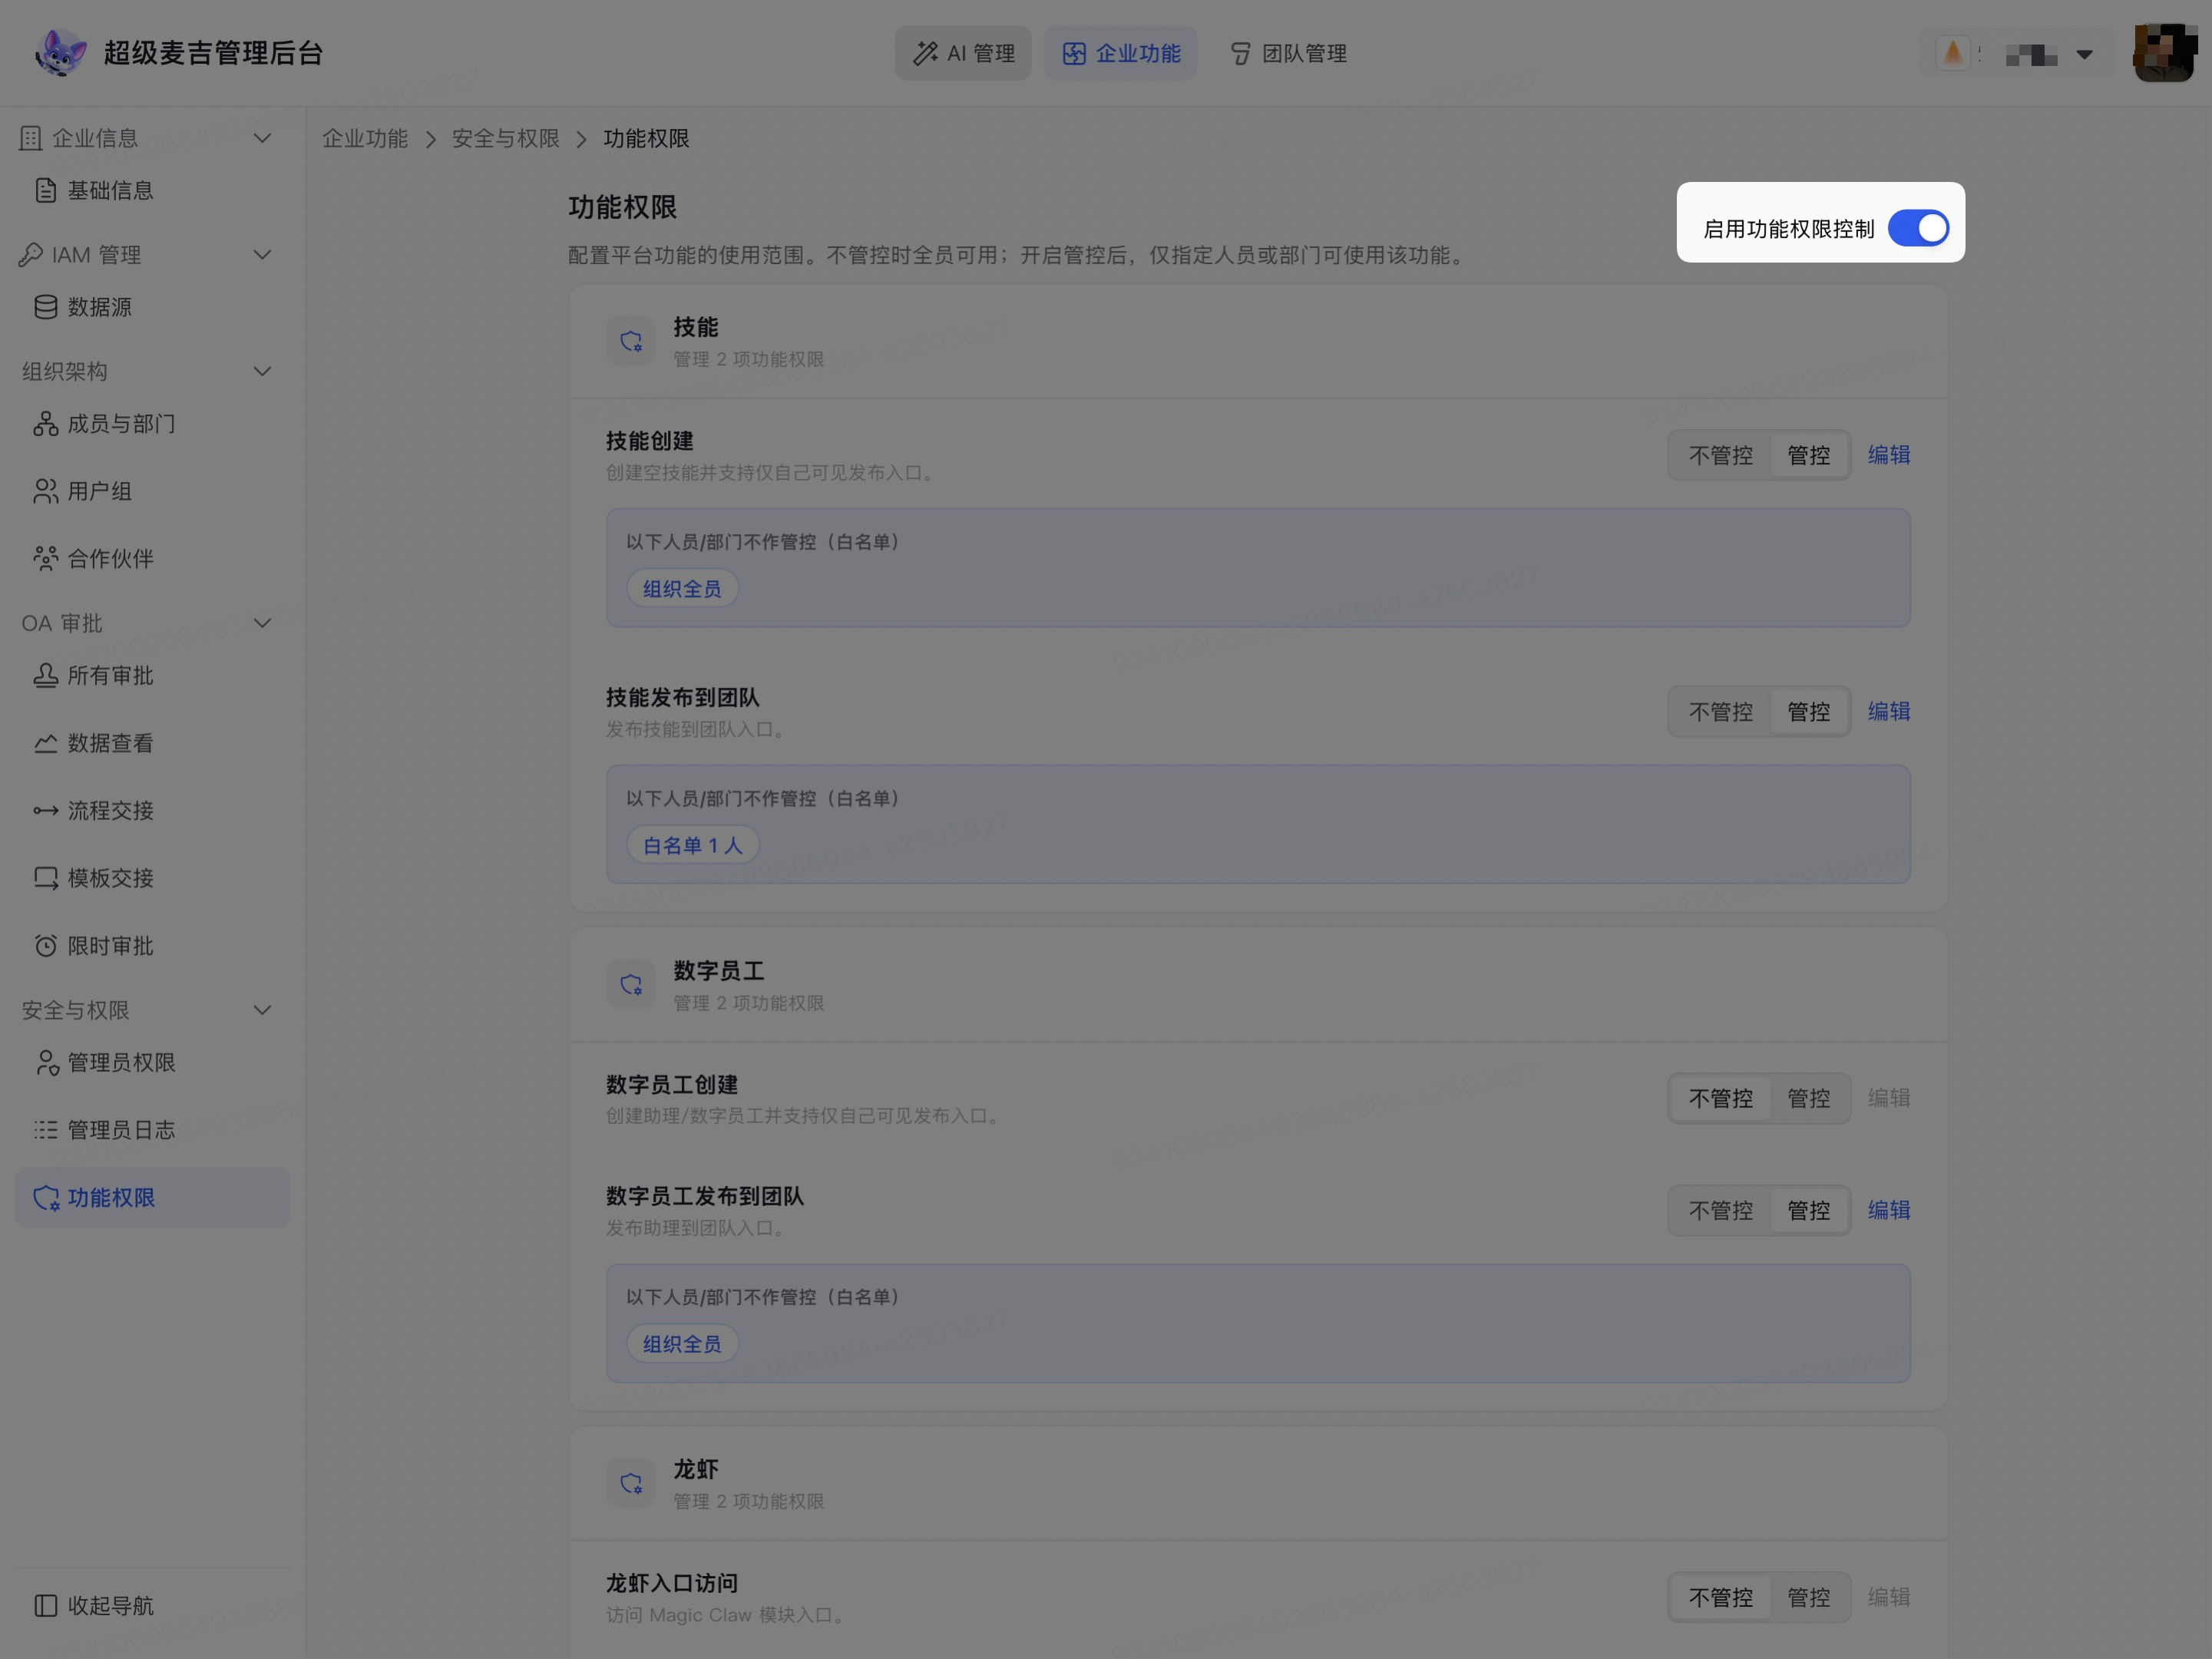Open 成员与部门 in the sidebar
This screenshot has width=2212, height=1659.
(x=152, y=424)
